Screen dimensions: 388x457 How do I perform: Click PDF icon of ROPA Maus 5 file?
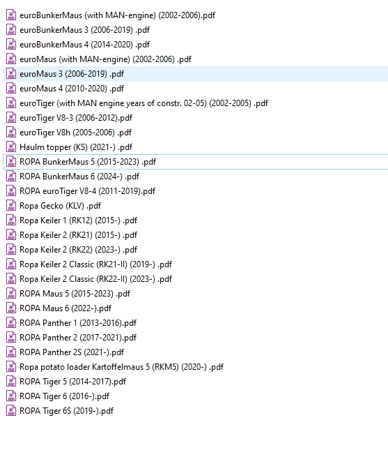click(x=11, y=294)
